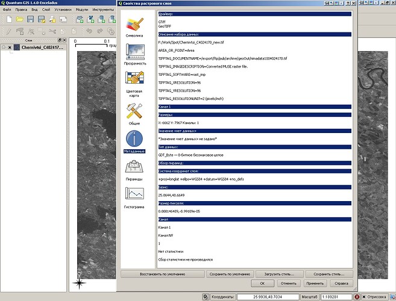Add PostGIS layer toolbar icon
This screenshot has width=396, height=301.
coord(101,19)
